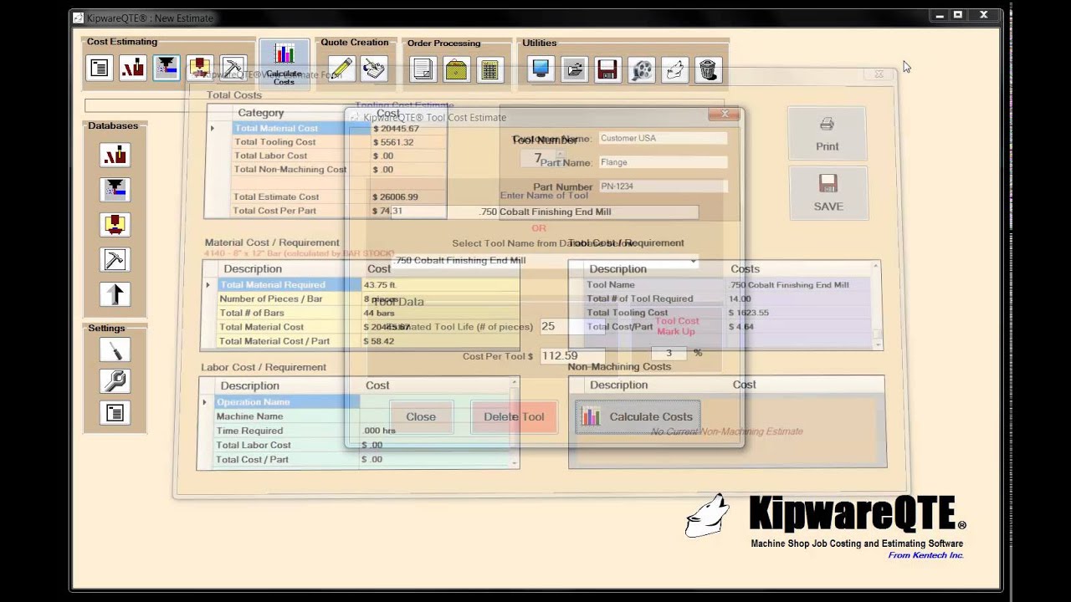Click the stamp icon in Quote Creation
Viewport: 1071px width, 602px height.
(374, 69)
